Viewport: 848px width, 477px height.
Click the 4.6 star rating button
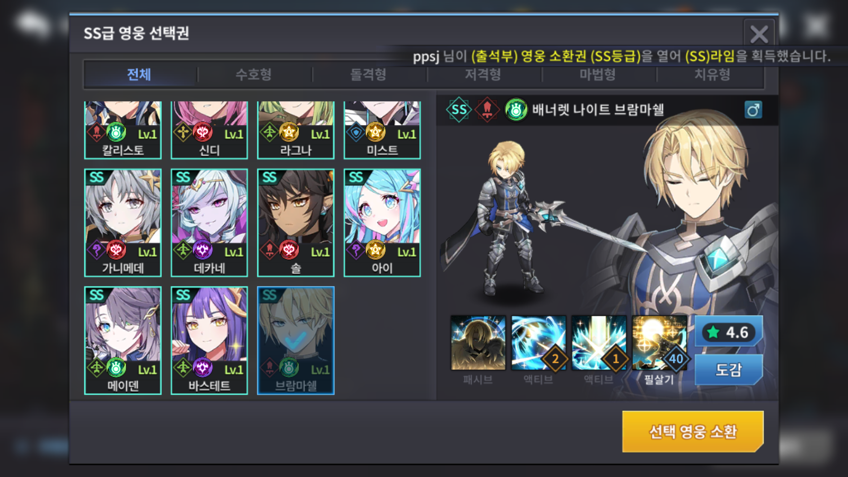[729, 332]
